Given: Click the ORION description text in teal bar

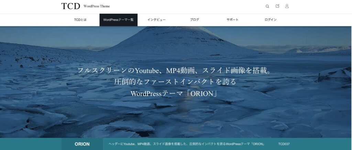Looking at the screenshot, I should [x=187, y=144].
